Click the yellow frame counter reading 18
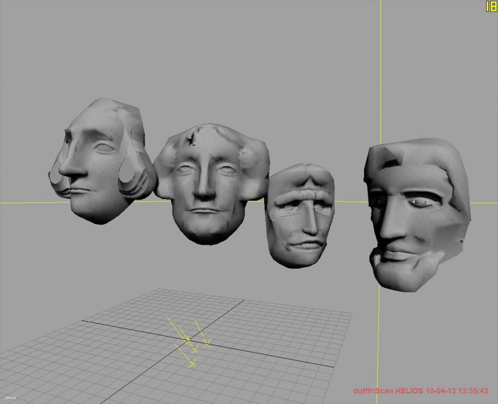 (x=491, y=6)
